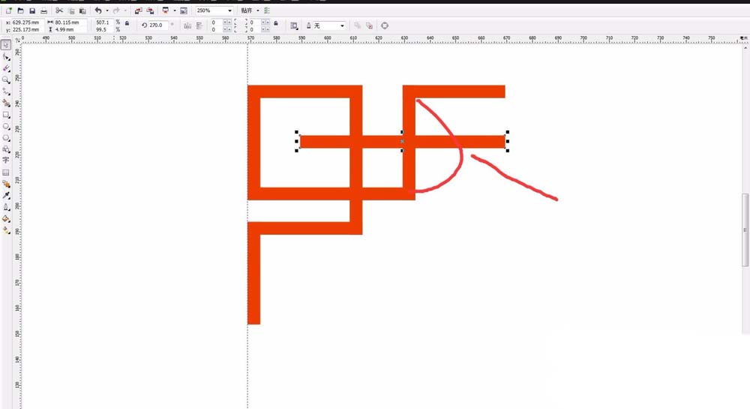Open a file with the folder icon
Viewport: 750px width, 409px height.
point(20,11)
